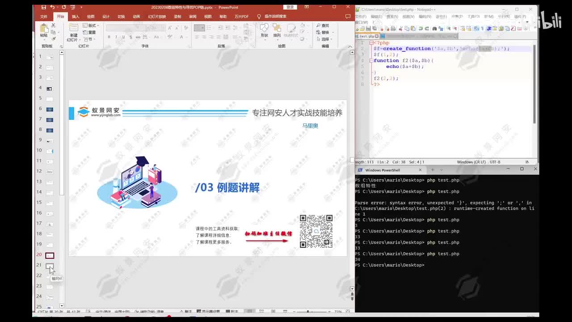Select slide 4 thumbnail
572x322 pixels.
[50, 89]
